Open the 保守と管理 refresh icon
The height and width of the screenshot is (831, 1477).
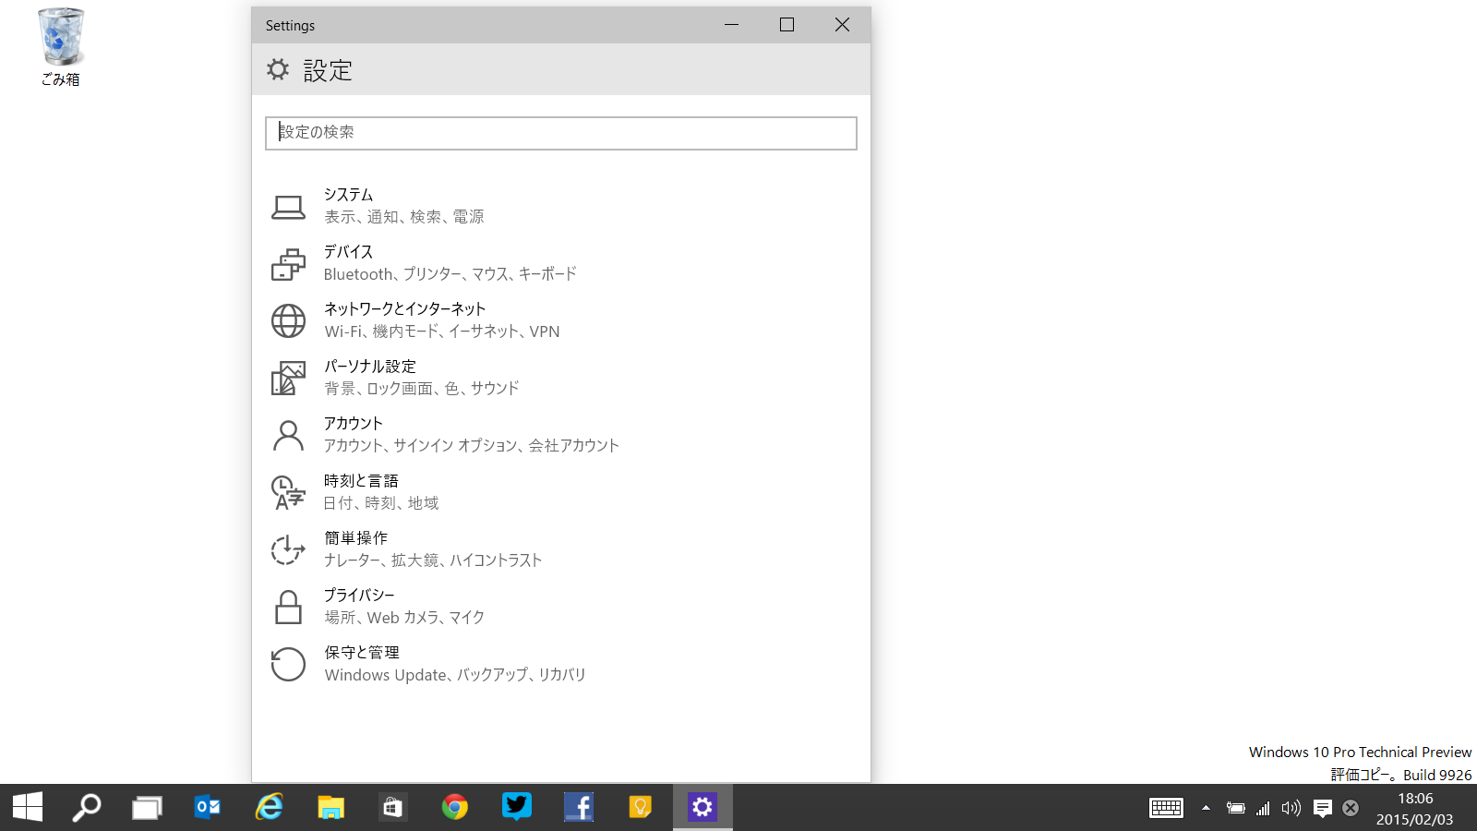tap(288, 664)
